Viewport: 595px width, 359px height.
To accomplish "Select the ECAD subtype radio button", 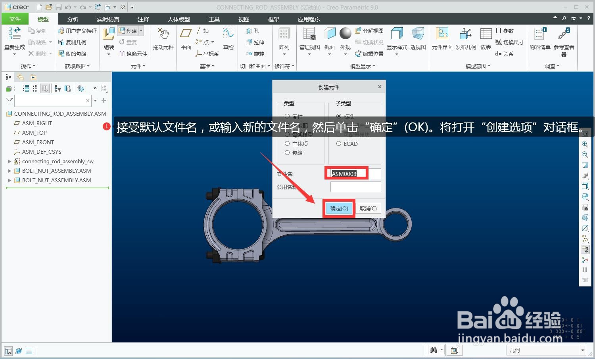I will pyautogui.click(x=339, y=143).
